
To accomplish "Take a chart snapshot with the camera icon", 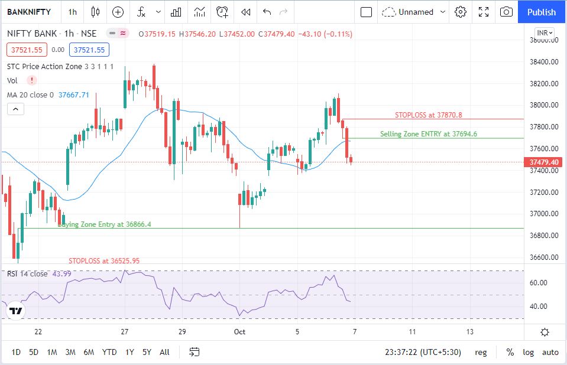I will (506, 12).
